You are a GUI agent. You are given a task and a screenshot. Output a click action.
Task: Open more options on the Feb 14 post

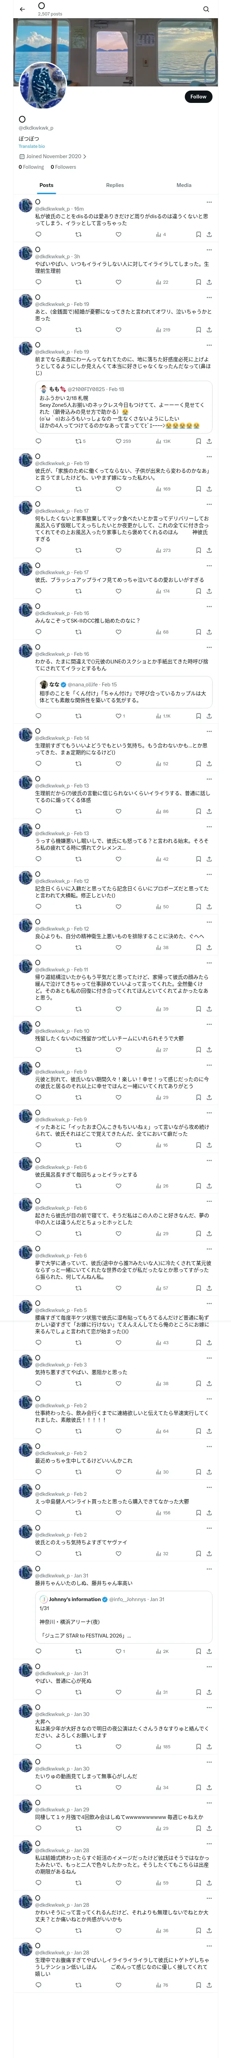(209, 732)
